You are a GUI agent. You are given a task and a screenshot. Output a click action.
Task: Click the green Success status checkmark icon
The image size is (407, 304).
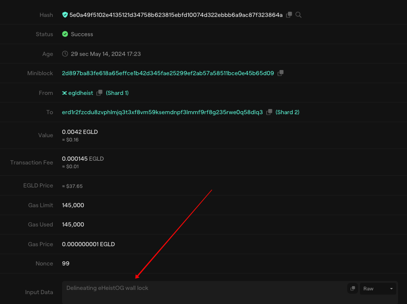[65, 34]
